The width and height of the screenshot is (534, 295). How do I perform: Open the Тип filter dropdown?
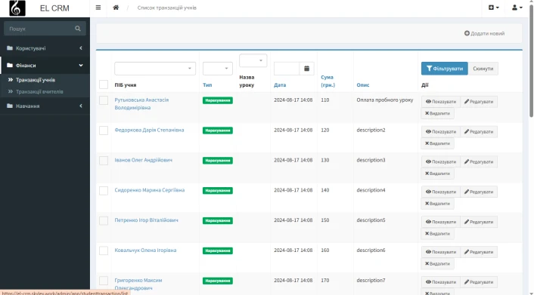[218, 69]
